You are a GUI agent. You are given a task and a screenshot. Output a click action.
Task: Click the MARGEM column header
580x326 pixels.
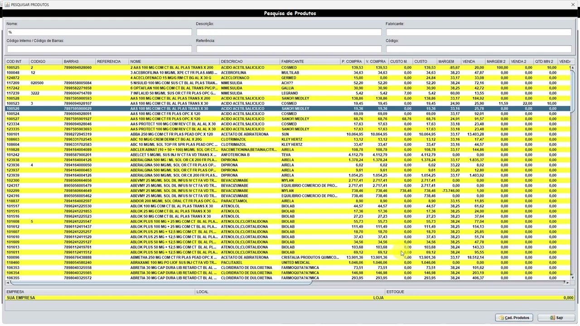coord(449,62)
